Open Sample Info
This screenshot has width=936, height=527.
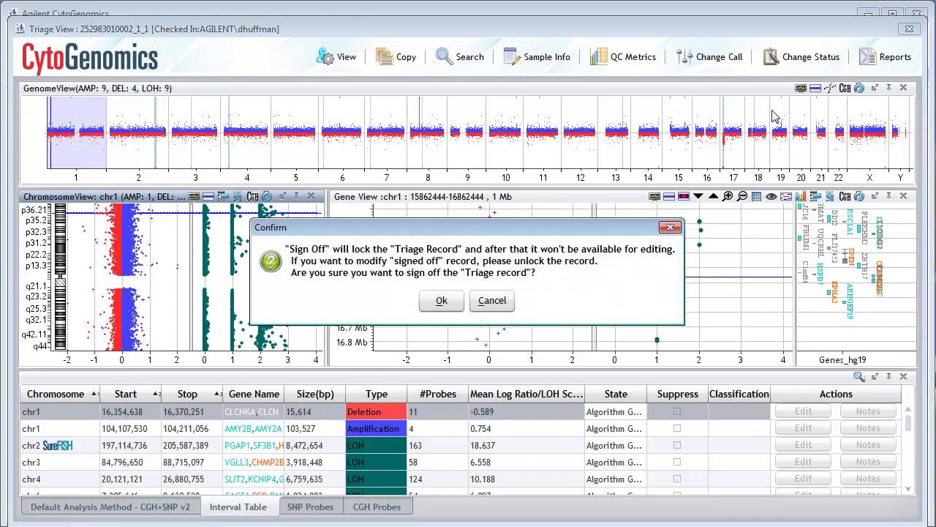tap(537, 56)
